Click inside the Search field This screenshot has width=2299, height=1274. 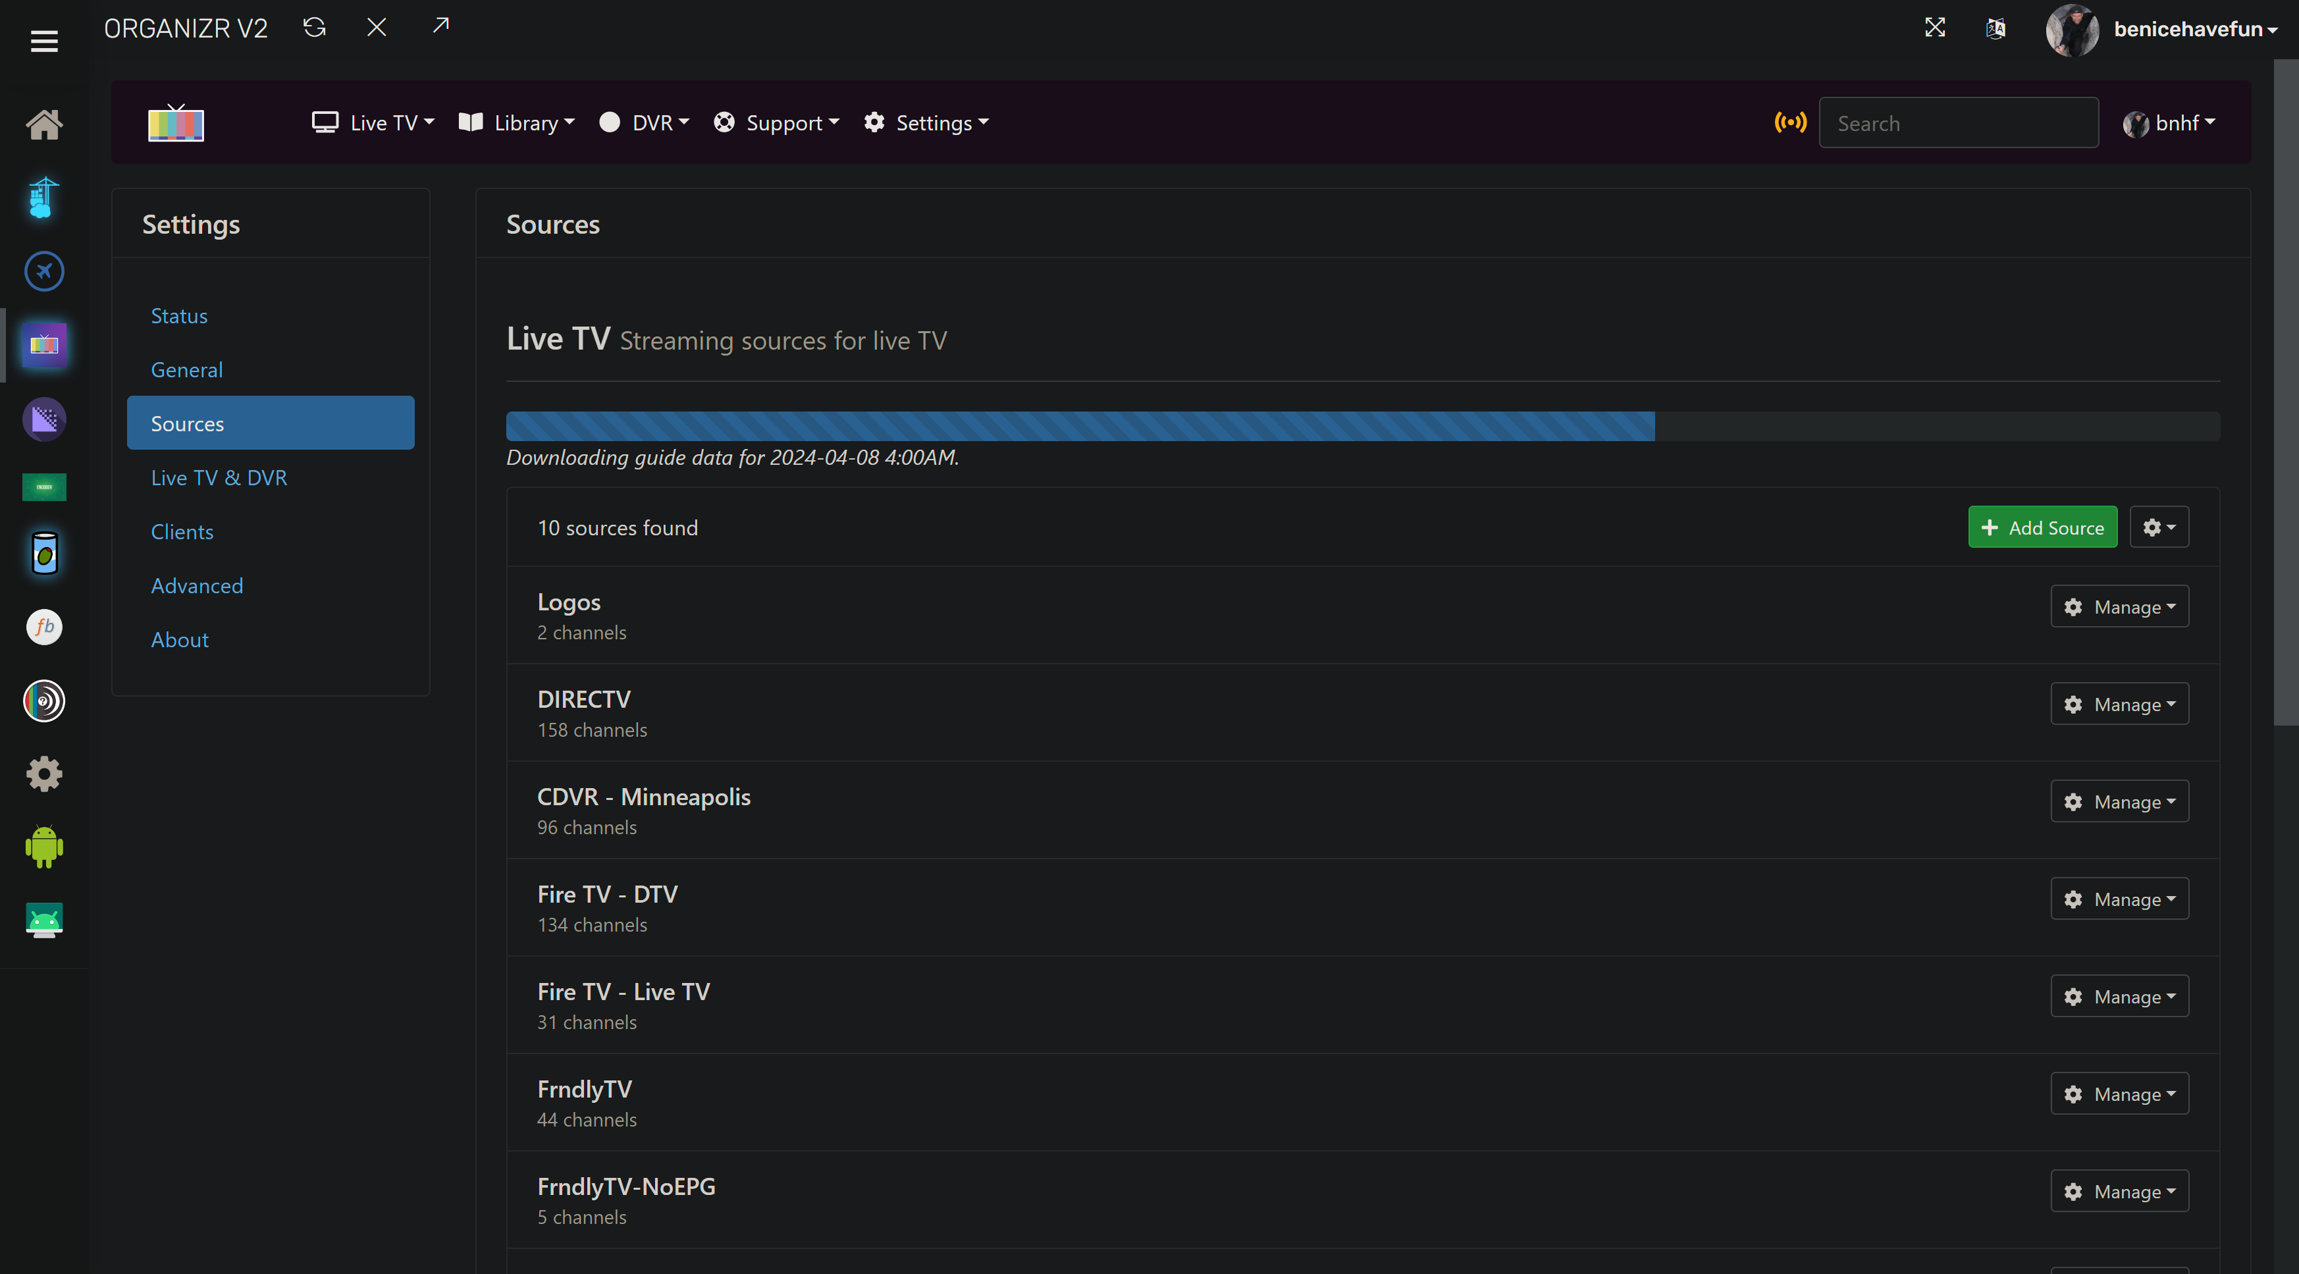[1959, 122]
